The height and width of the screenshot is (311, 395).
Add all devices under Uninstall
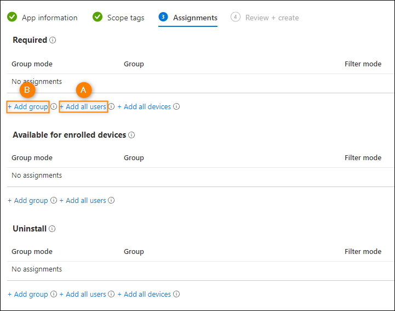tap(144, 295)
